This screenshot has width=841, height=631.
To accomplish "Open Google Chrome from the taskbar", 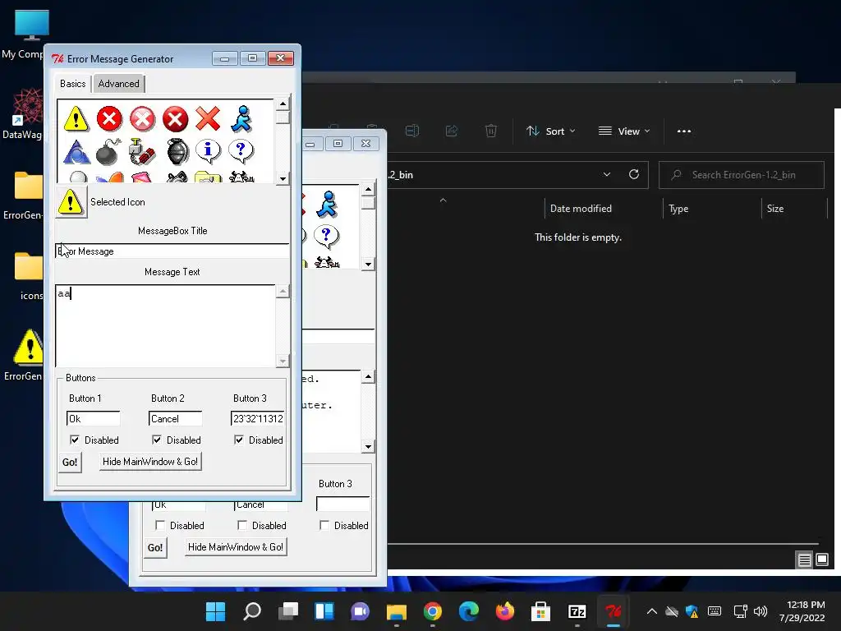I will (x=432, y=611).
